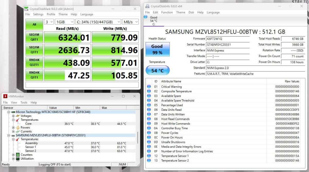Select the Sensor 1 temperature row
Image resolution: width=309 pixels, height=172 pixels.
(x=69, y=147)
